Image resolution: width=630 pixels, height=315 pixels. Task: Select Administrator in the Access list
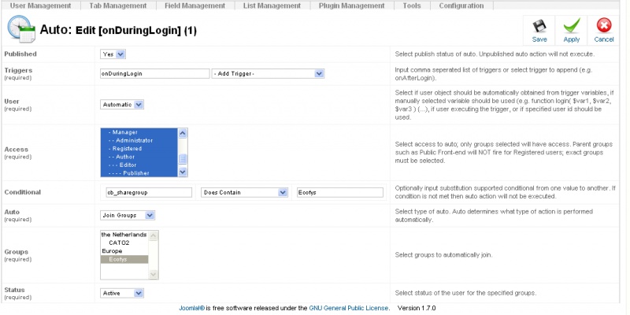coord(139,141)
